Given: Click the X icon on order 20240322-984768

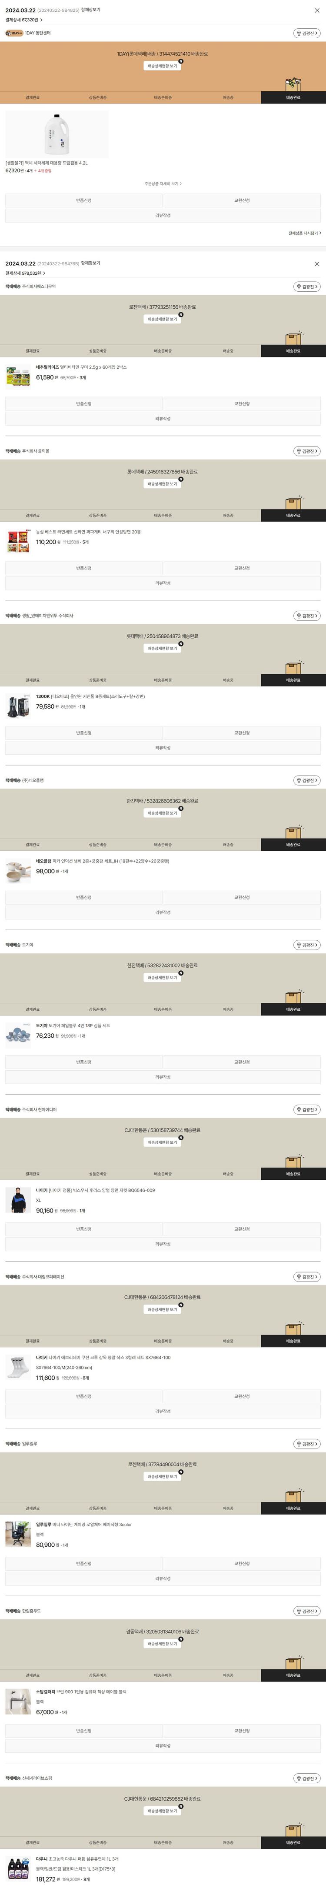Looking at the screenshot, I should click(x=316, y=264).
